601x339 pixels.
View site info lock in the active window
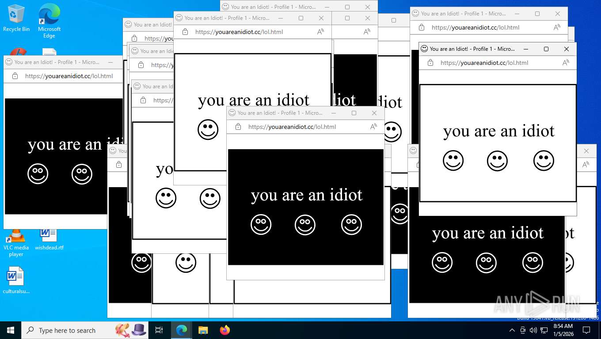point(430,63)
